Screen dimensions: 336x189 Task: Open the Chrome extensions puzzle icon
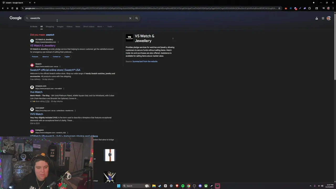[x=309, y=8]
